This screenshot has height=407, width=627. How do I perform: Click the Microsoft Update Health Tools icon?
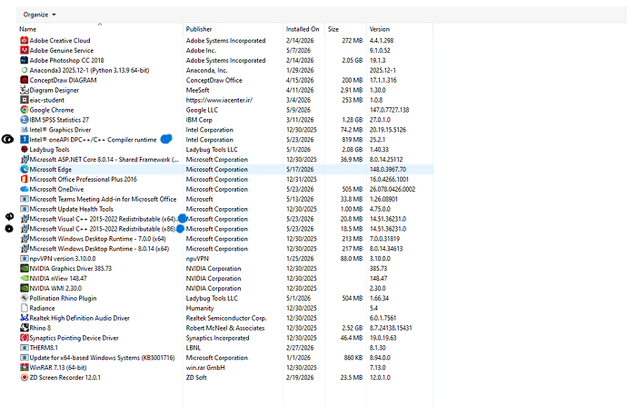(25, 209)
